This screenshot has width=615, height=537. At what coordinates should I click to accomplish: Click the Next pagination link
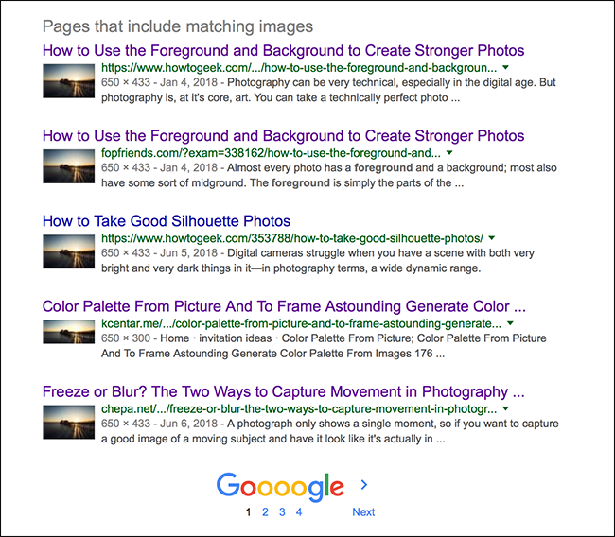[x=363, y=511]
